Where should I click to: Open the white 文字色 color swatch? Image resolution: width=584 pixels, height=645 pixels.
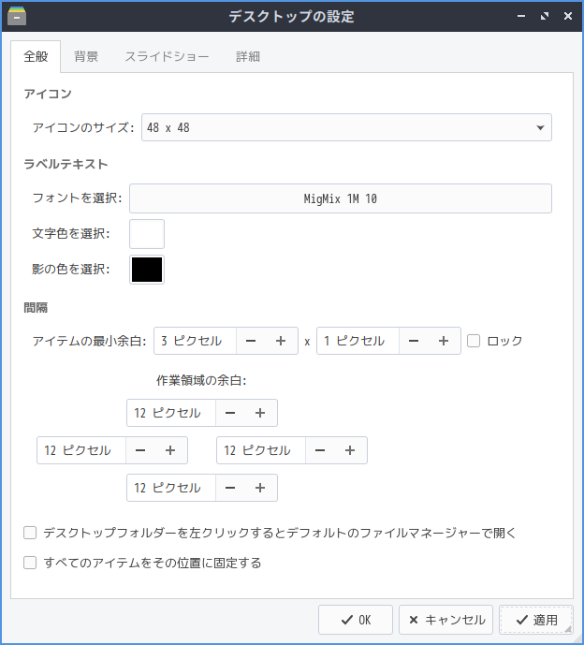click(147, 234)
